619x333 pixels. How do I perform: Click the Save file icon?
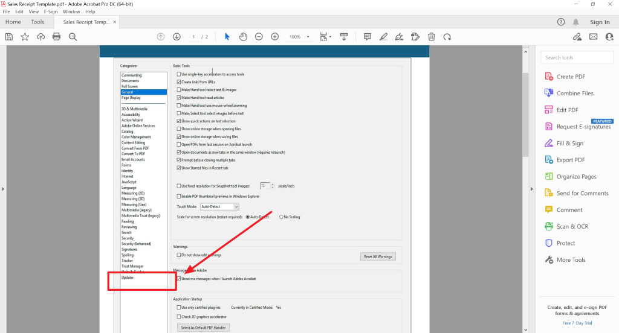coord(9,37)
